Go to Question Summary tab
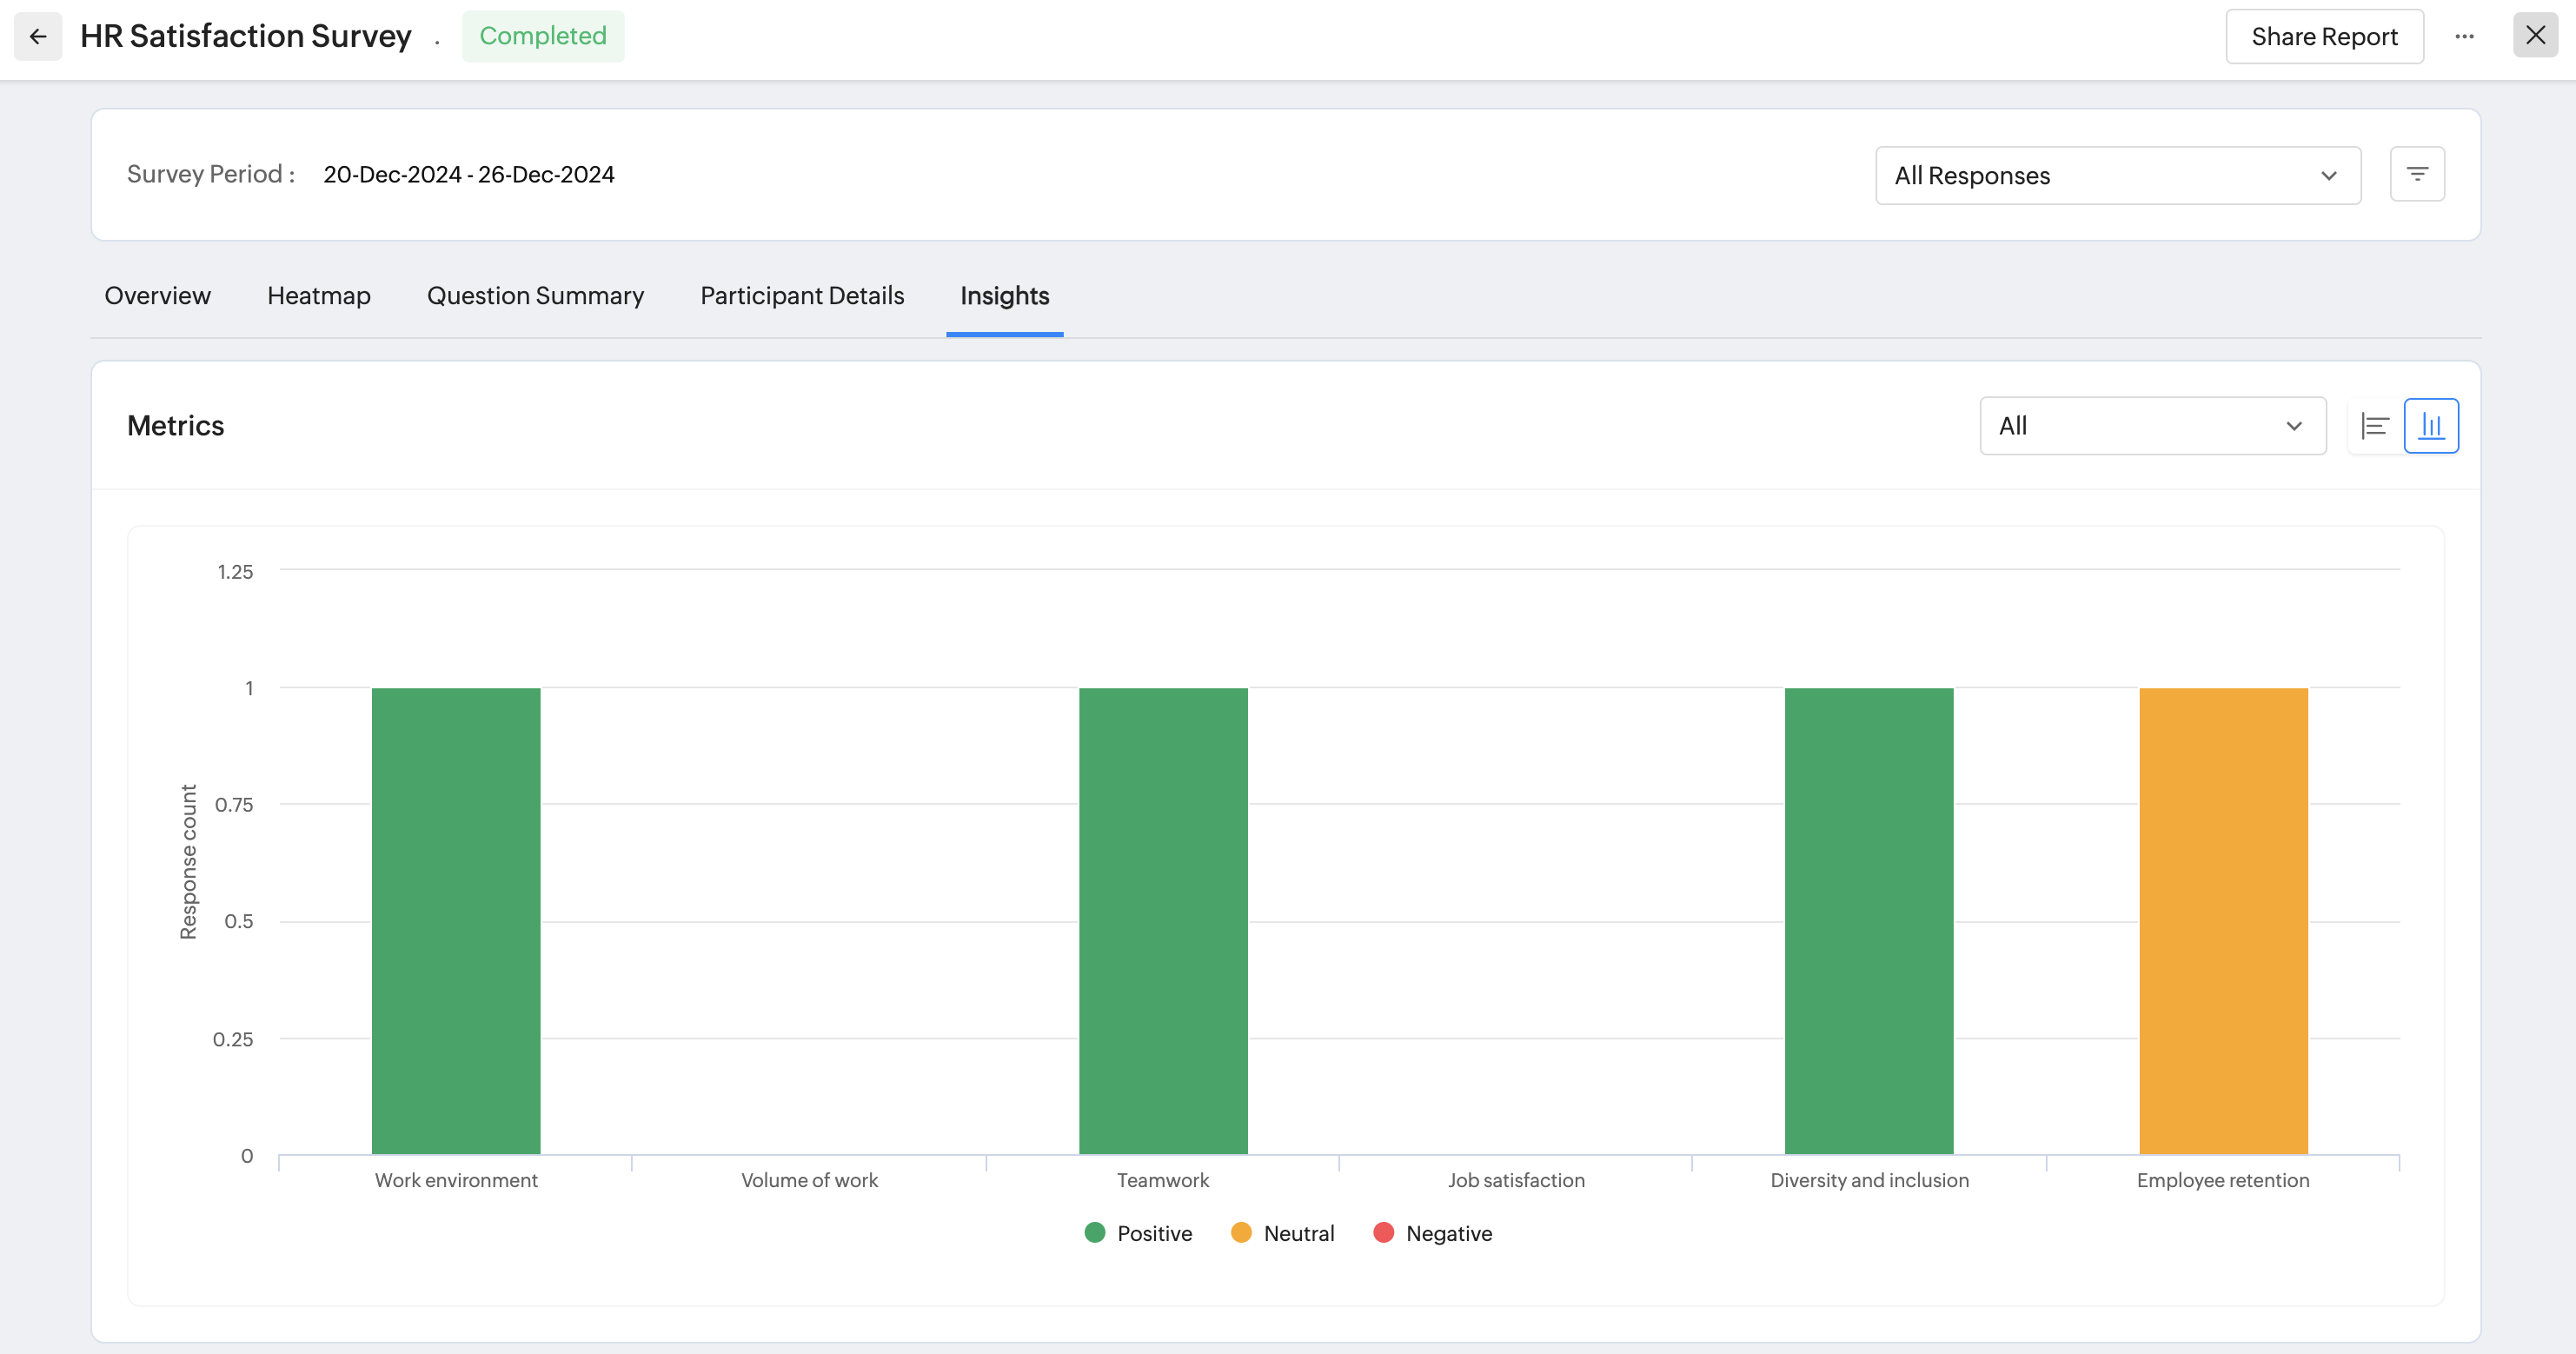Screen dimensions: 2576x1354 (535, 296)
